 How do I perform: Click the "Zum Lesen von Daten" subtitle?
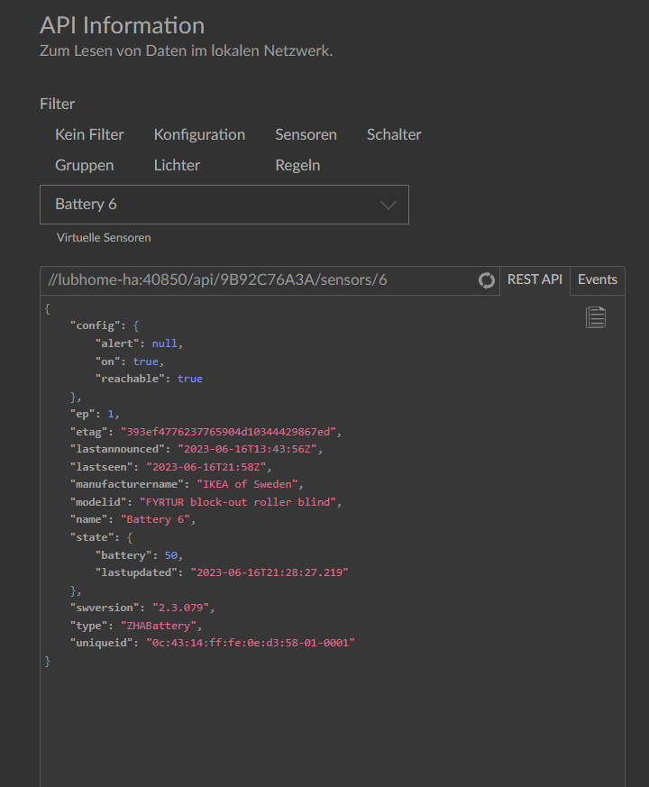click(x=187, y=50)
